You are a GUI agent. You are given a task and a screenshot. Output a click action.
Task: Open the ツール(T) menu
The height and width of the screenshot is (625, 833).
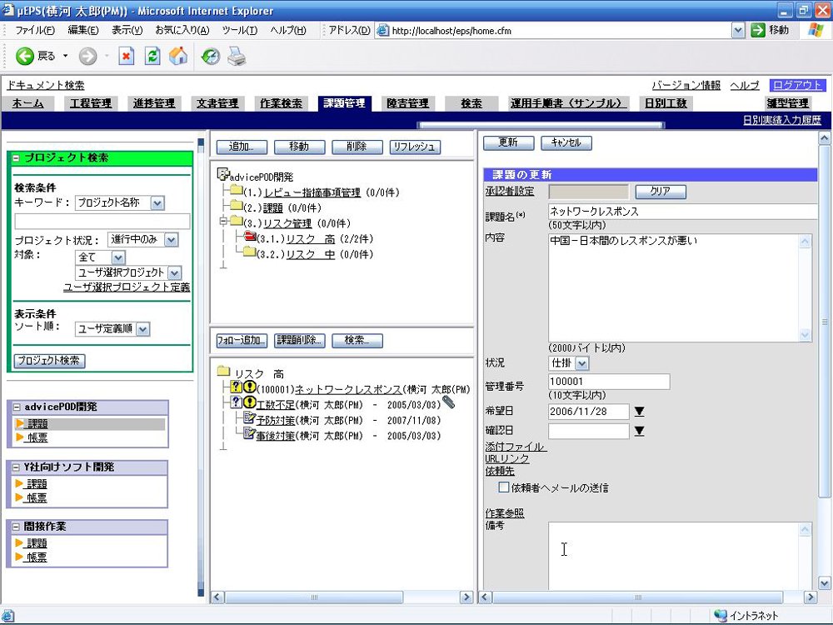[x=240, y=30]
